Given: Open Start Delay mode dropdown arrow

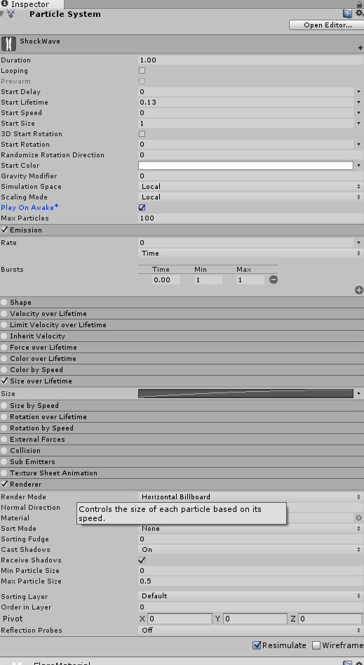Looking at the screenshot, I should pos(358,91).
